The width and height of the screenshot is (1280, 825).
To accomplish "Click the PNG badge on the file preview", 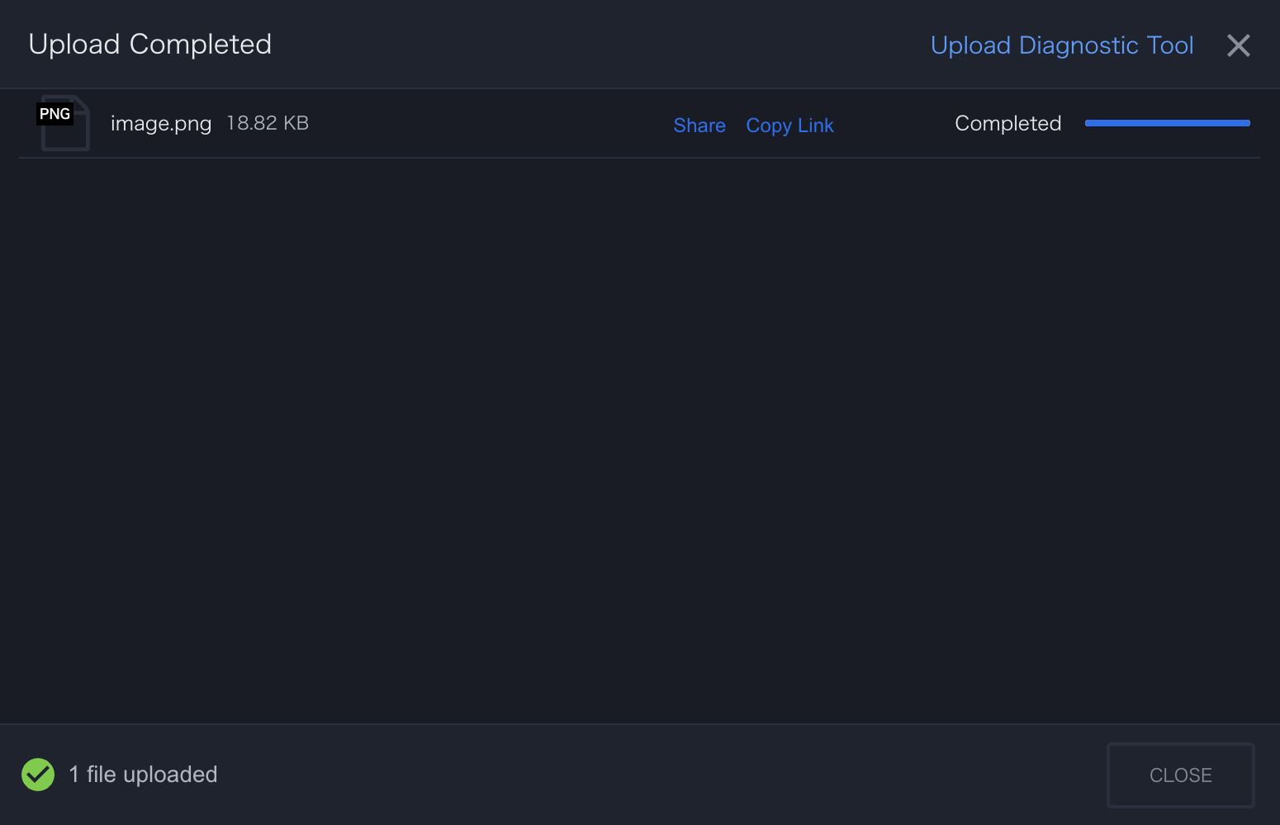I will [x=55, y=113].
